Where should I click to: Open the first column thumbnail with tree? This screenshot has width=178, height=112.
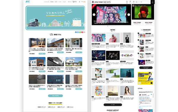[37, 43]
